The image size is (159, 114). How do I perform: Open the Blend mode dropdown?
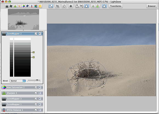click(x=18, y=81)
